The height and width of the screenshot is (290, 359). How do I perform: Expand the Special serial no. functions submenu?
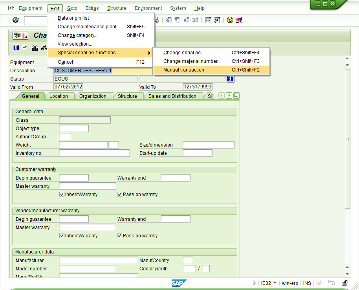coord(101,53)
